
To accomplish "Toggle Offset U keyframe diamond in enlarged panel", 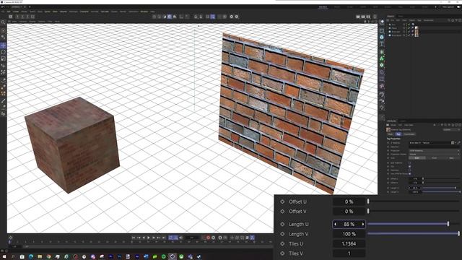I will pyautogui.click(x=282, y=201).
